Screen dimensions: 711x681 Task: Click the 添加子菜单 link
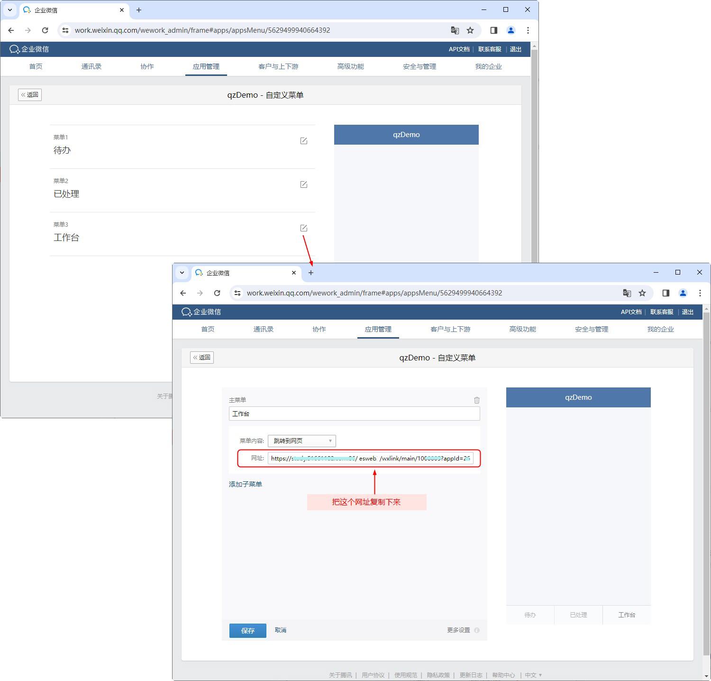(246, 484)
